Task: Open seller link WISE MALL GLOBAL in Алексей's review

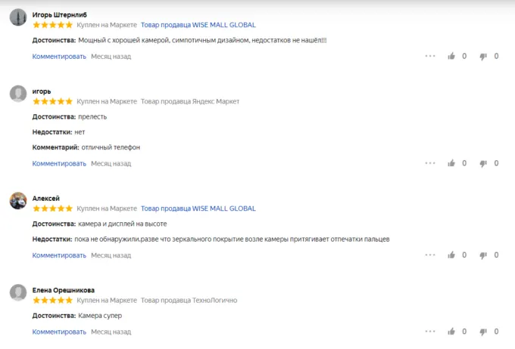Action: [198, 208]
